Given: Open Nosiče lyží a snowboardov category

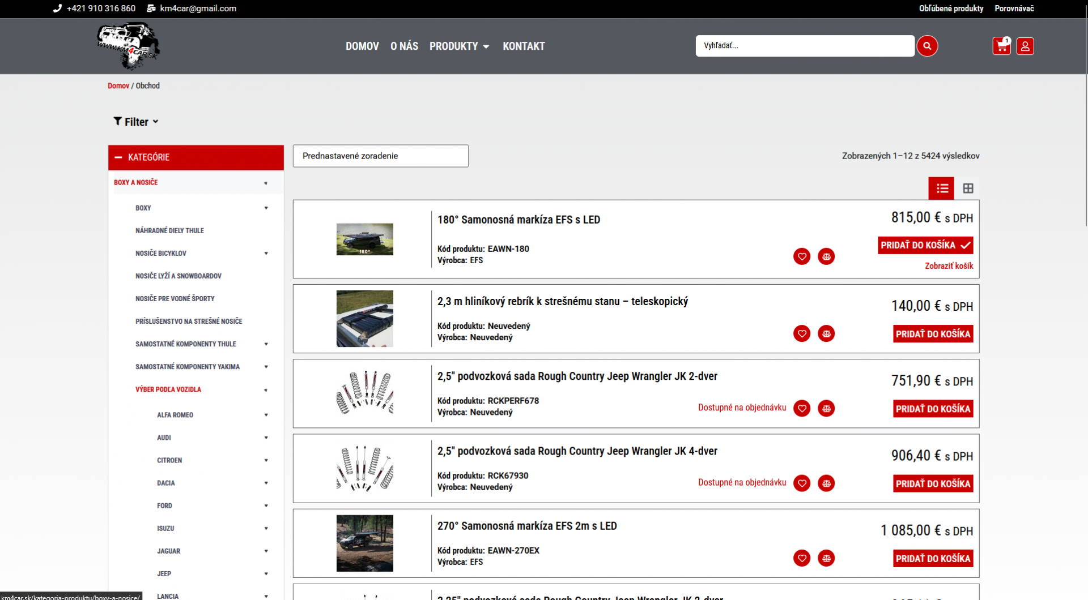Looking at the screenshot, I should [x=178, y=276].
